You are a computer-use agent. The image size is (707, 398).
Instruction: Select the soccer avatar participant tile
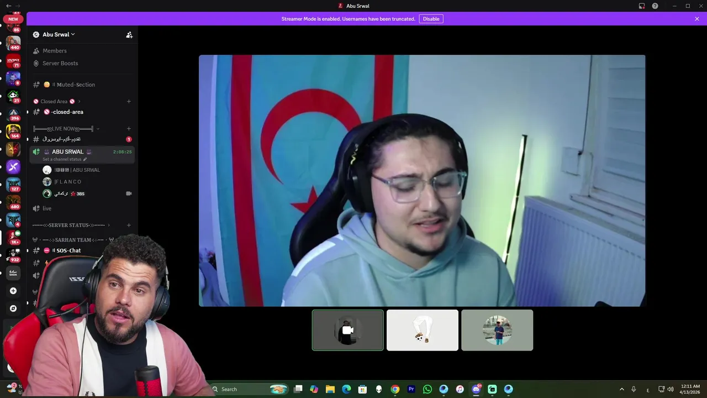tap(423, 330)
